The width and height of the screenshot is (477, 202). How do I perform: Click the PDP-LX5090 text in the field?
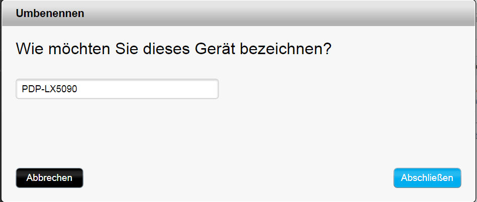point(49,89)
